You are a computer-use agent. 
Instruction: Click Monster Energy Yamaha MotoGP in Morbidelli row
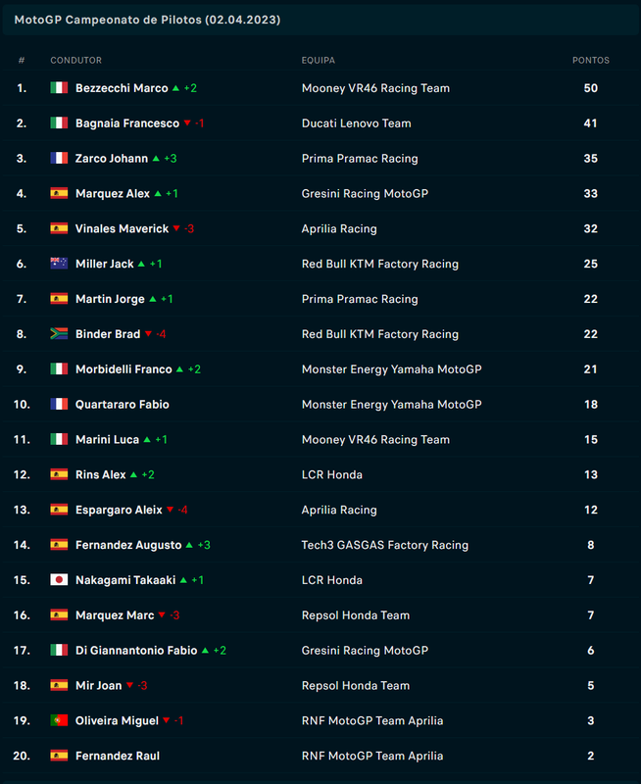point(391,369)
